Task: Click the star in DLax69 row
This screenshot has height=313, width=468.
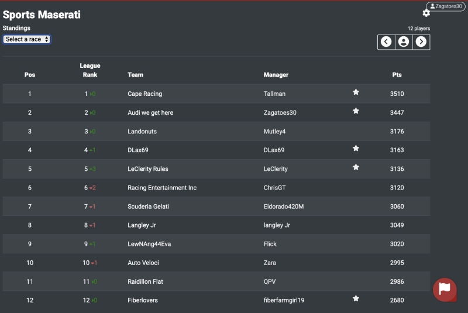Action: coord(356,149)
